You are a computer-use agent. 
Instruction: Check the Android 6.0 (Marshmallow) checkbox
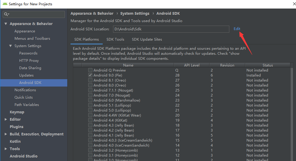[x=90, y=100]
